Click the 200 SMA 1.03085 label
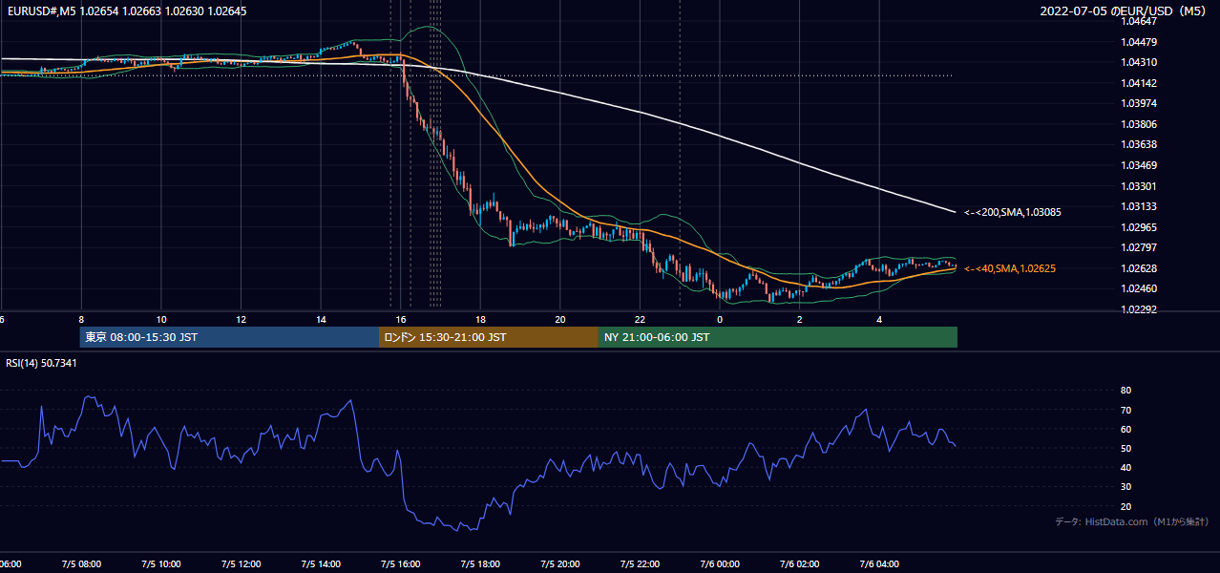Screen dimensions: 1220x573 pos(1012,212)
